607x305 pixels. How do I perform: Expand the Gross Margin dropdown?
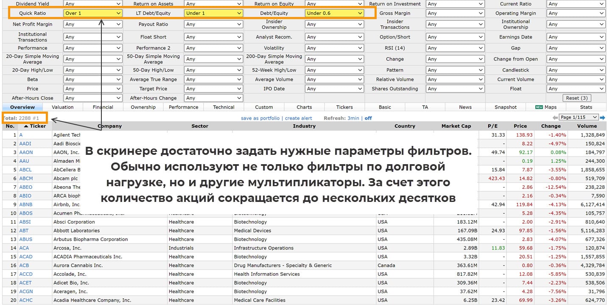[455, 13]
